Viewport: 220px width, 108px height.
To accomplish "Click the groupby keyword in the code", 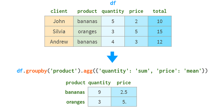I will (x=36, y=71).
